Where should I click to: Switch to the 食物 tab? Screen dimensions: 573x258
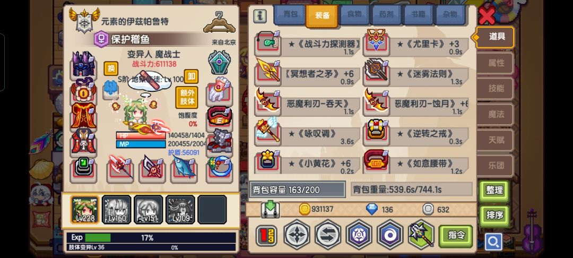pyautogui.click(x=354, y=15)
